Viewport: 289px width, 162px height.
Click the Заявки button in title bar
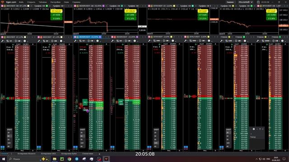(230, 2)
